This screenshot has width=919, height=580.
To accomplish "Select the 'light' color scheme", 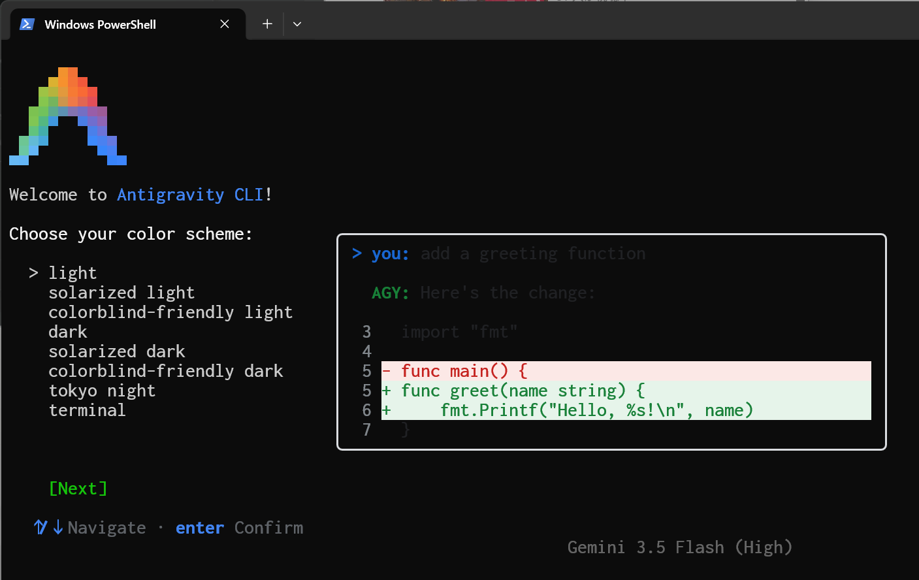I will point(73,273).
